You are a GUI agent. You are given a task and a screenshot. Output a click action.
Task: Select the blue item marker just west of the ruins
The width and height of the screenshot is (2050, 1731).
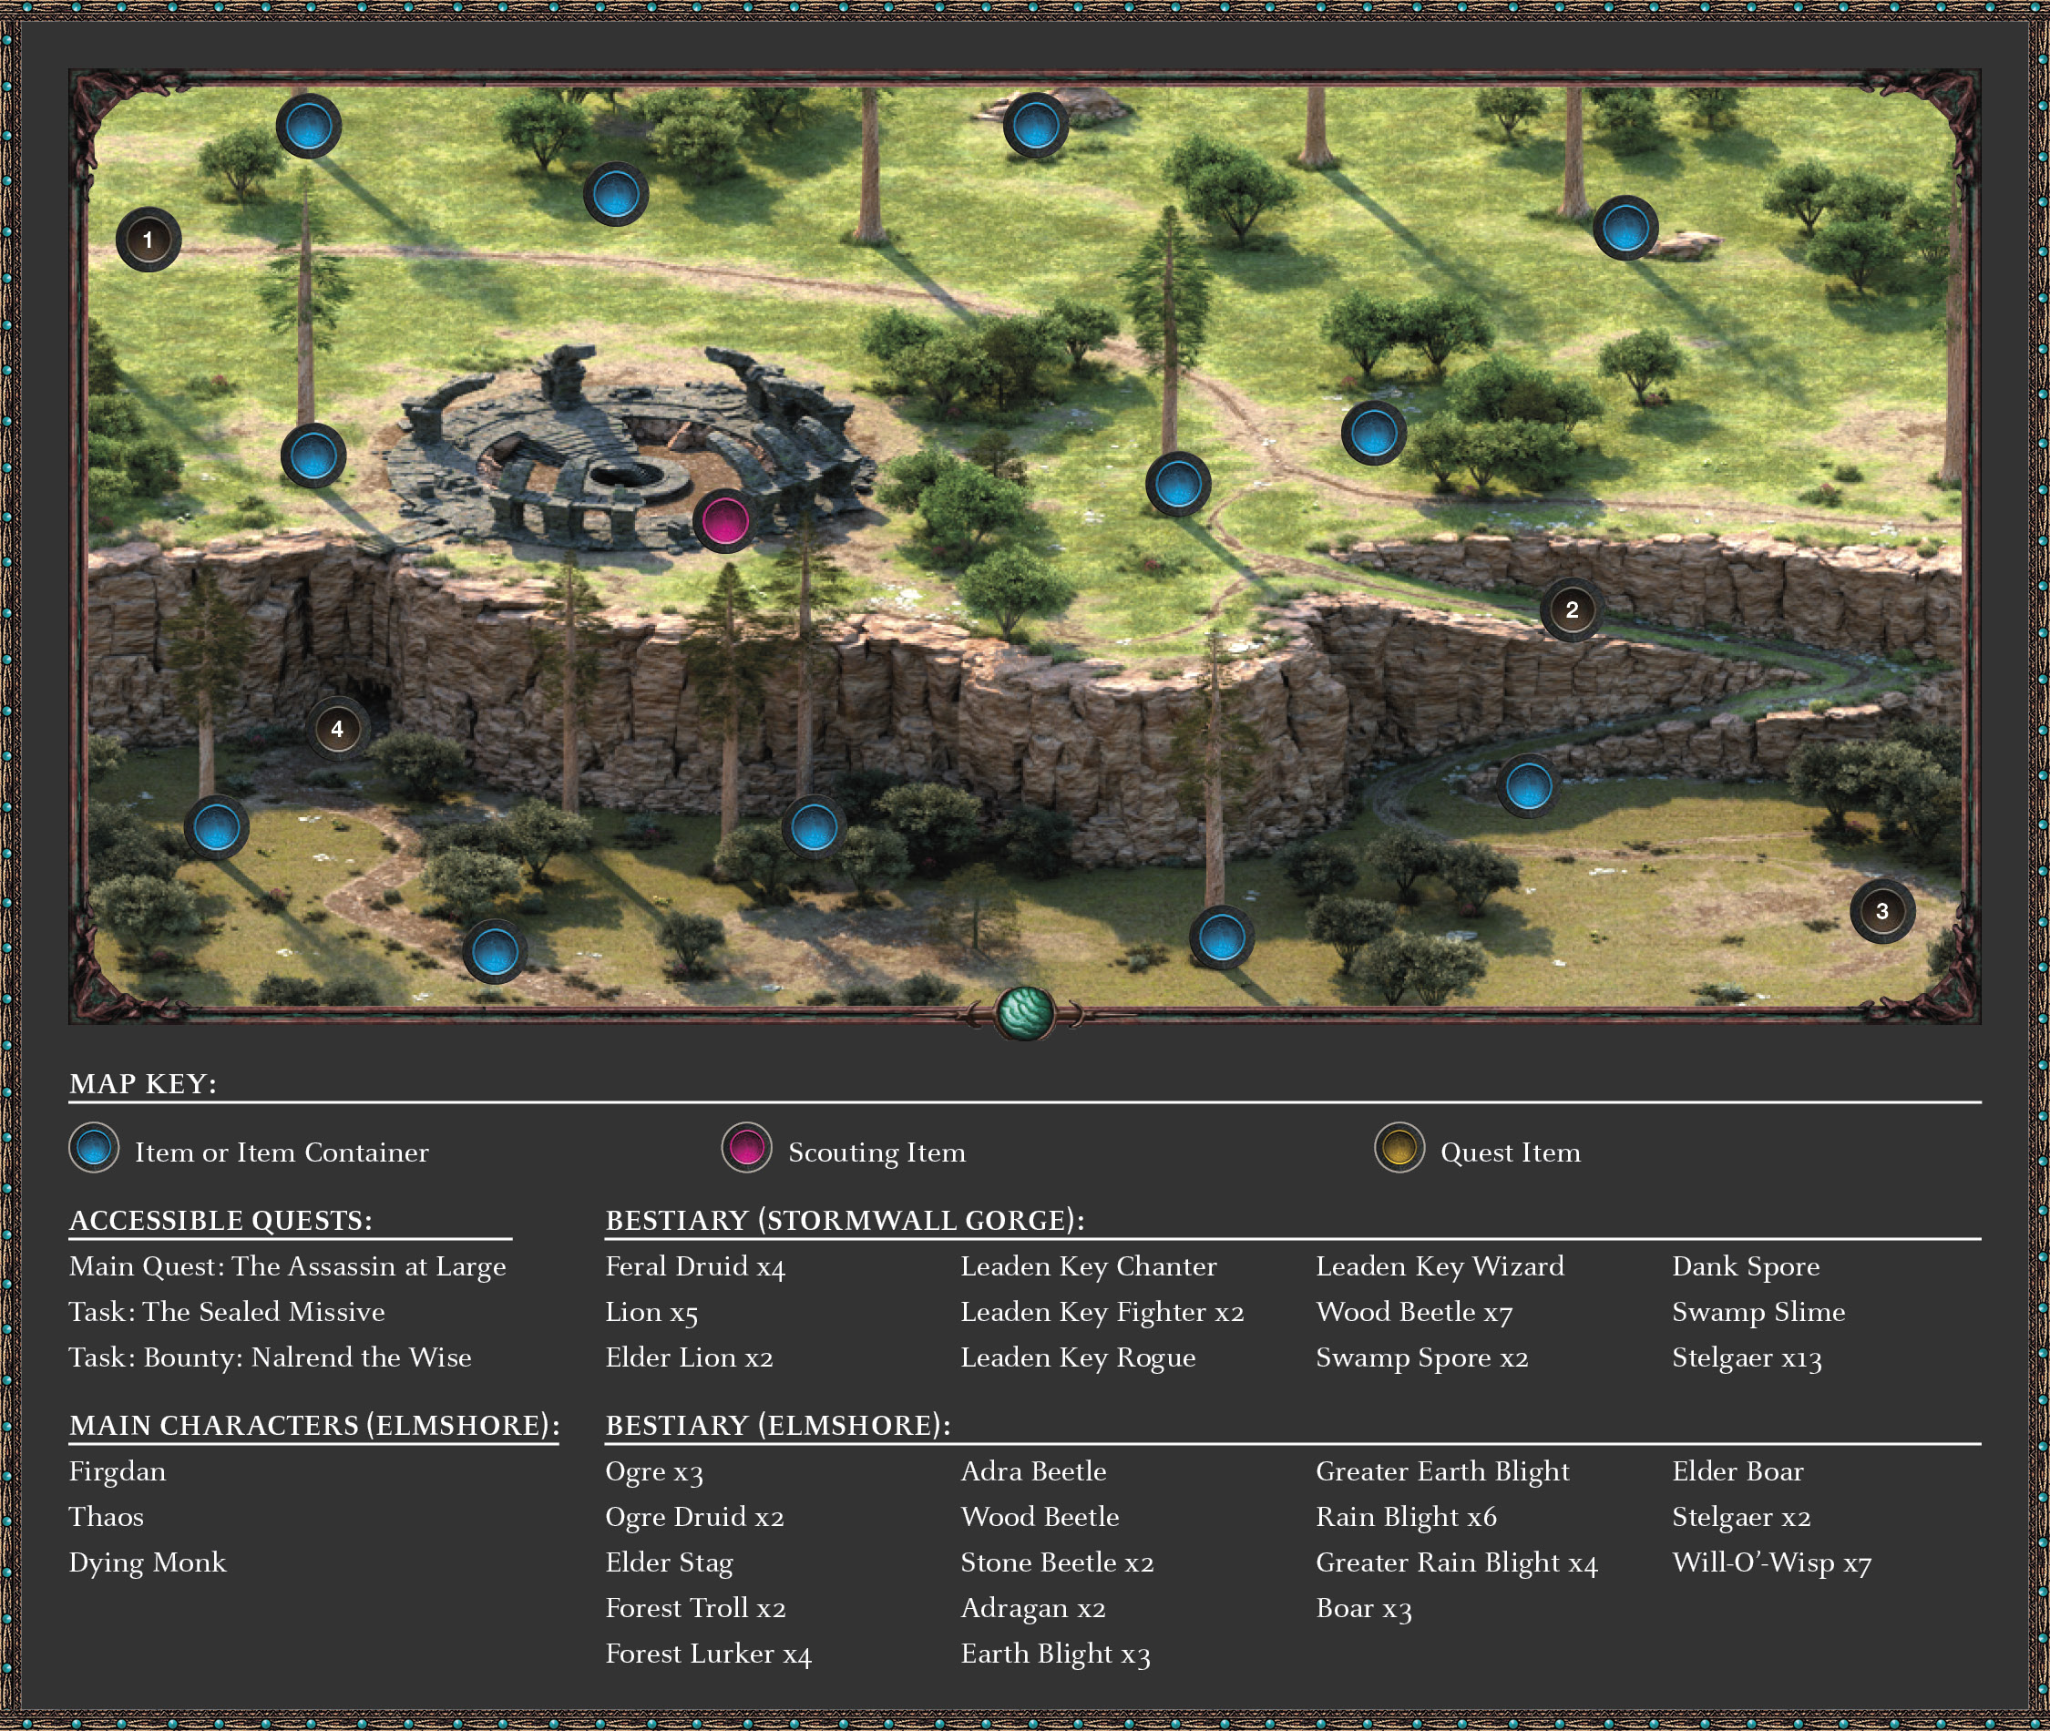click(313, 456)
